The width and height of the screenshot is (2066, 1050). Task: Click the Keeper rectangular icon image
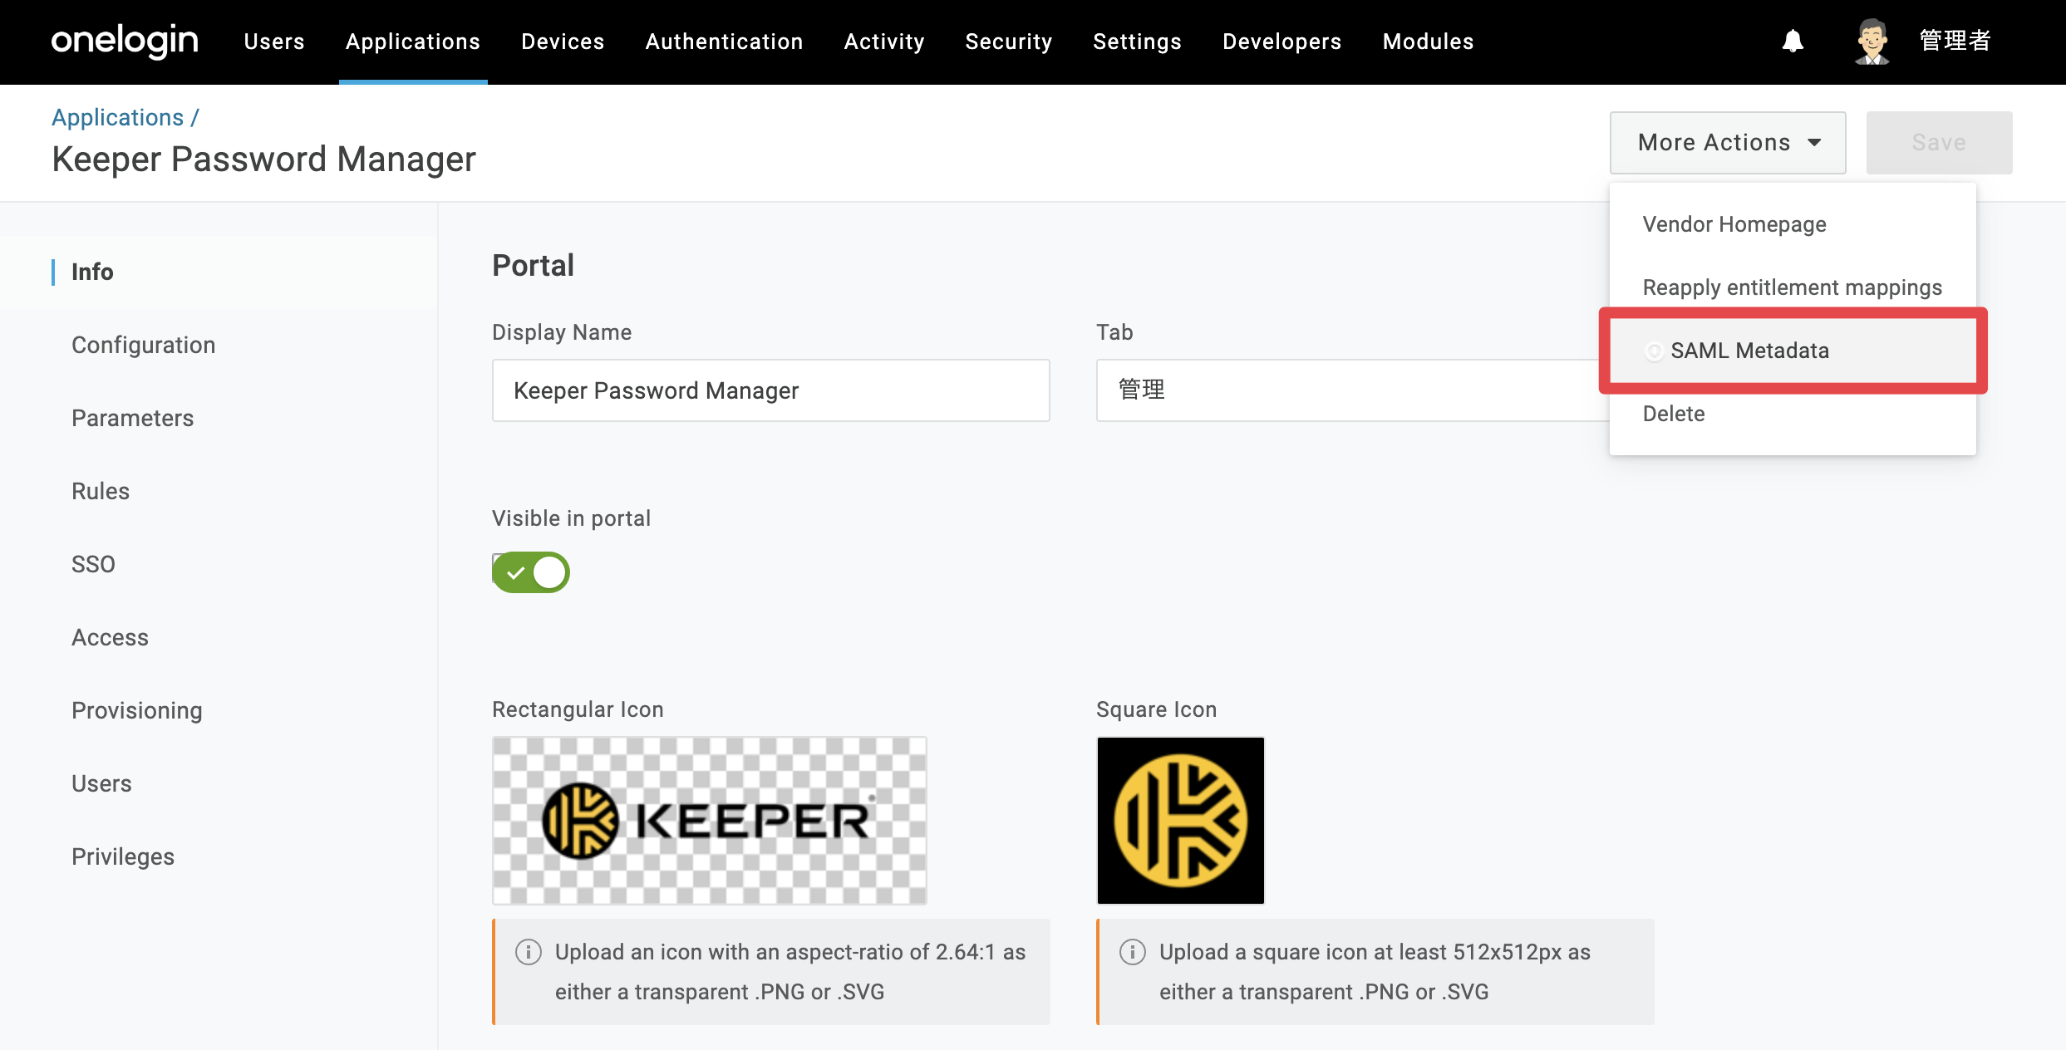pos(709,820)
